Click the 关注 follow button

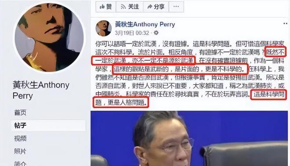(x=130, y=7)
